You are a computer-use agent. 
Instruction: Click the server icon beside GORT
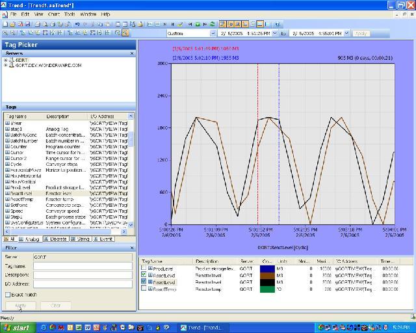12,60
